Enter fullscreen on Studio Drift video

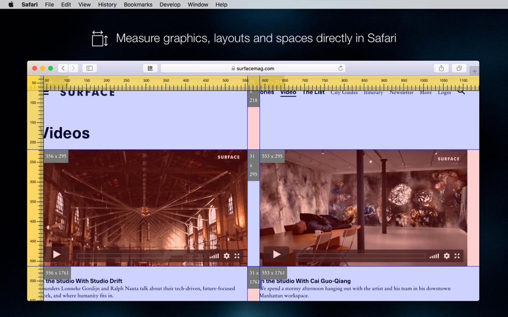(x=237, y=256)
